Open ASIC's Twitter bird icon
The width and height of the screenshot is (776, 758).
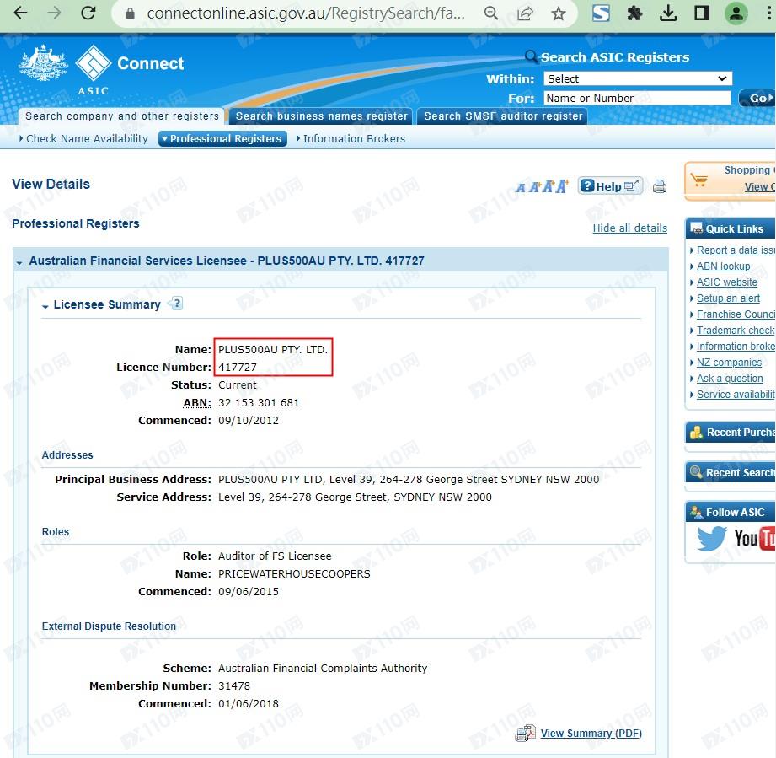(x=712, y=538)
